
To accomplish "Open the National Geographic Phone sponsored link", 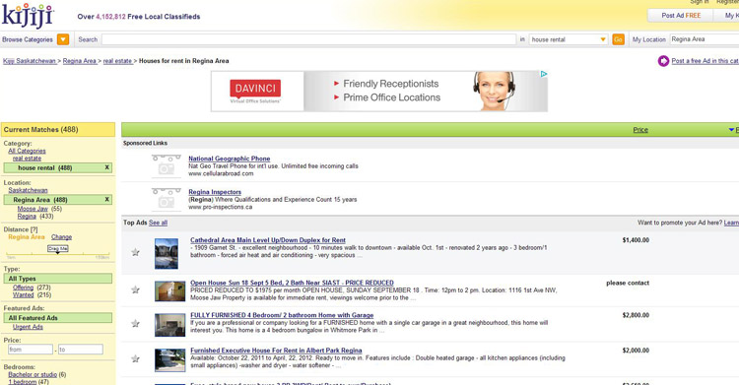I will (x=229, y=159).
